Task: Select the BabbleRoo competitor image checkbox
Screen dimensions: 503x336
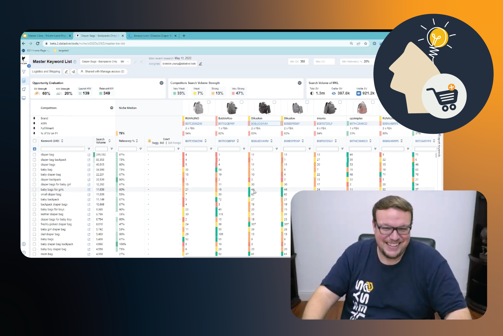Action: (242, 102)
